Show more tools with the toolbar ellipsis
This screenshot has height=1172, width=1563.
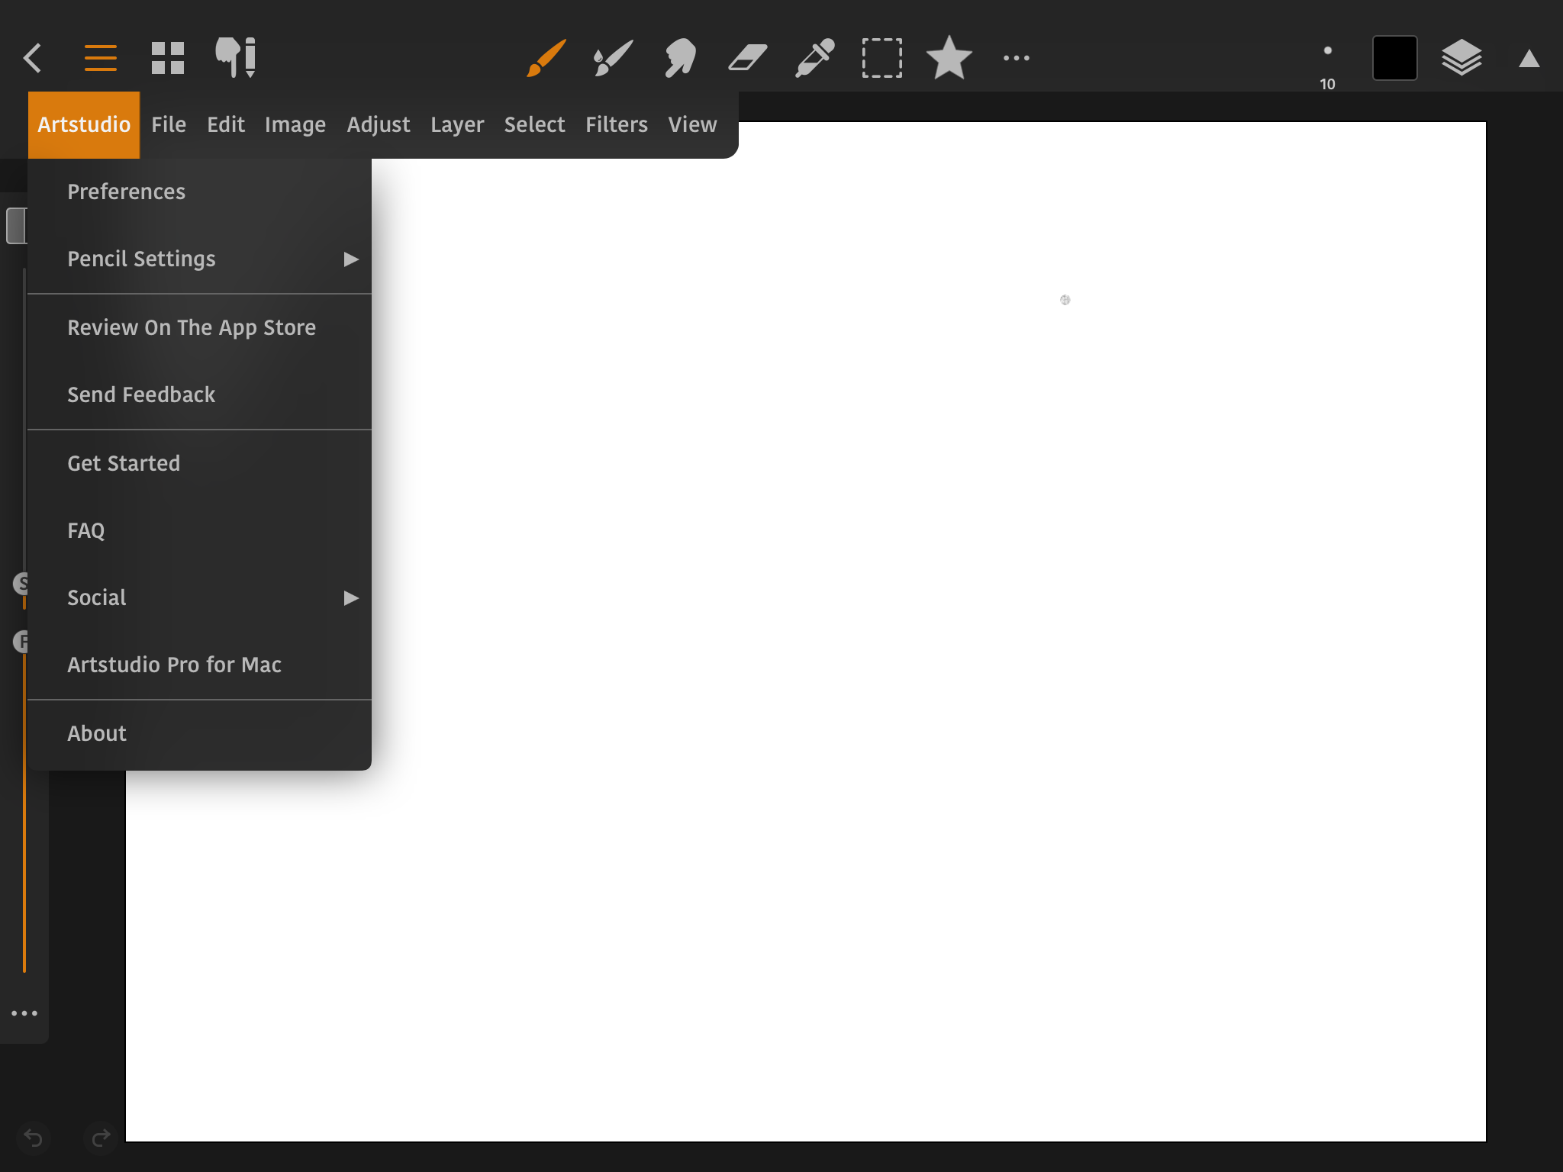tap(1016, 58)
